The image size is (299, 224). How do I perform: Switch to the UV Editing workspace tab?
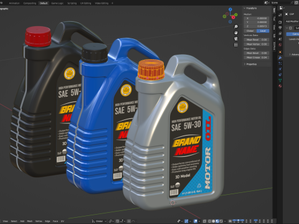tap(86, 3)
